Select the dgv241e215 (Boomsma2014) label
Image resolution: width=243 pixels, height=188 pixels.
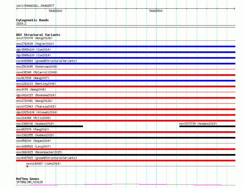coord(36,95)
